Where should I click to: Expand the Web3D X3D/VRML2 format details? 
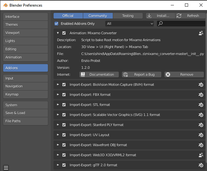(58, 155)
